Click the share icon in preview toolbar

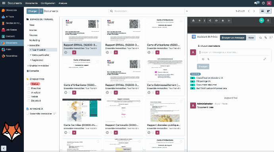click(x=210, y=20)
